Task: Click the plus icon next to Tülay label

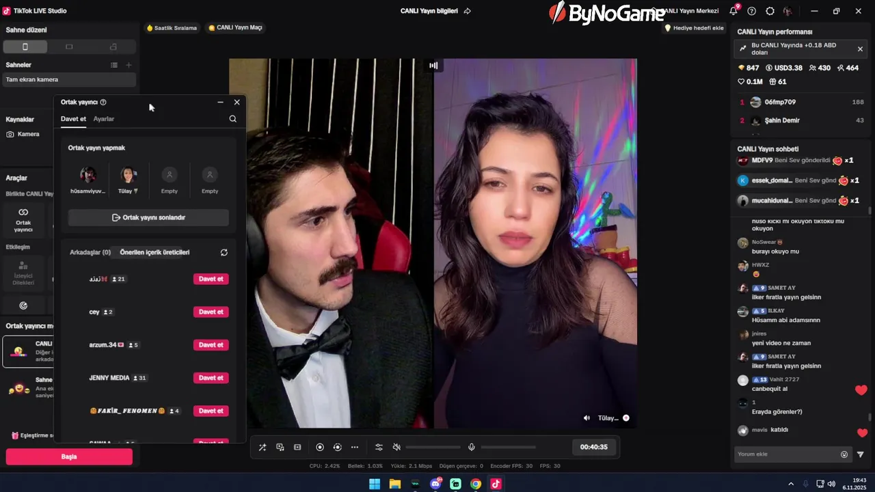Action: click(x=625, y=418)
